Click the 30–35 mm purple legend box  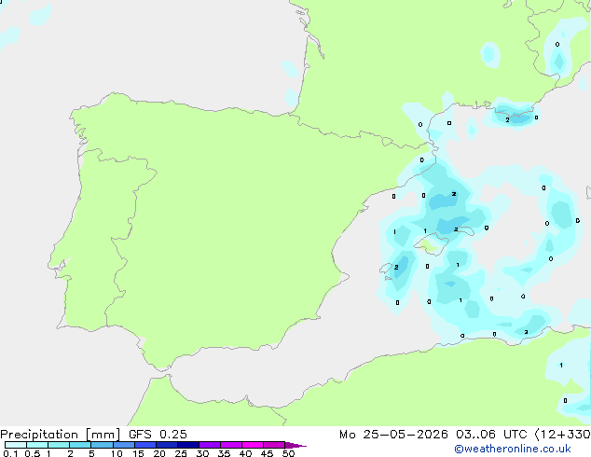(x=210, y=445)
